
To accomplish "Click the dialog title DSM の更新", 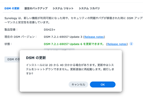I will [36, 58].
